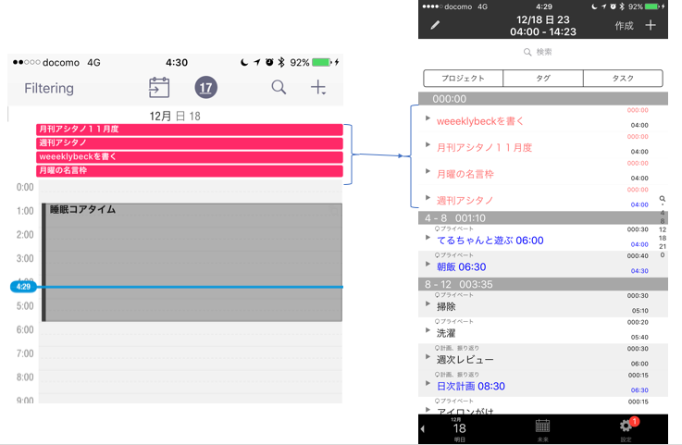The image size is (682, 445).
Task: Open the 未来 calendar icon
Action: point(542,426)
